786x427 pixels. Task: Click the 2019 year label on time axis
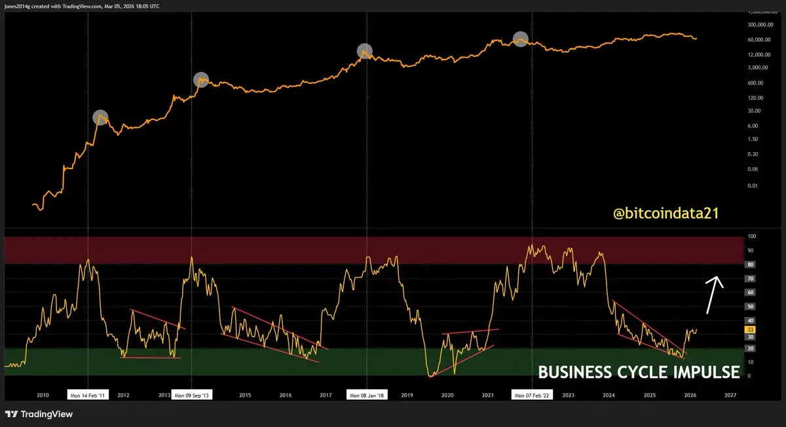[407, 395]
